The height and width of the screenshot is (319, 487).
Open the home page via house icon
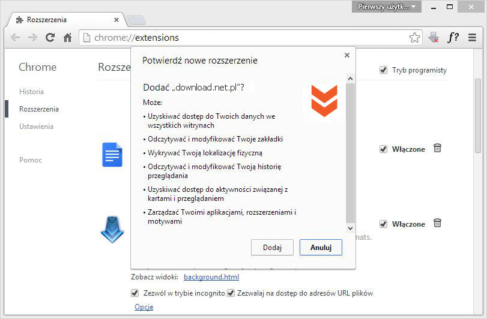coord(67,38)
